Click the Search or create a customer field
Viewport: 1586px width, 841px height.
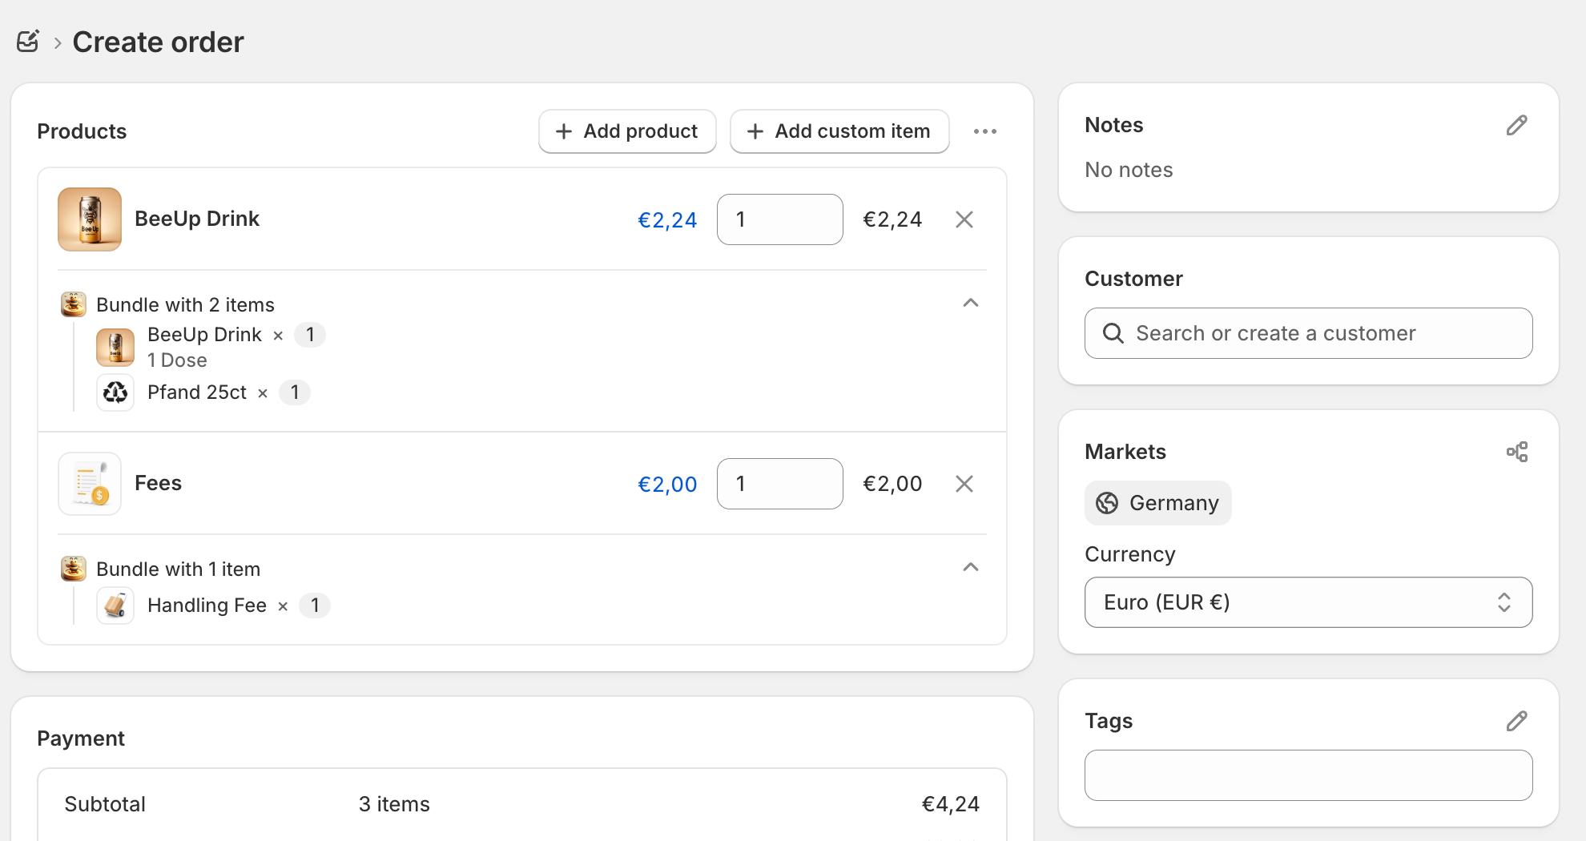point(1309,333)
